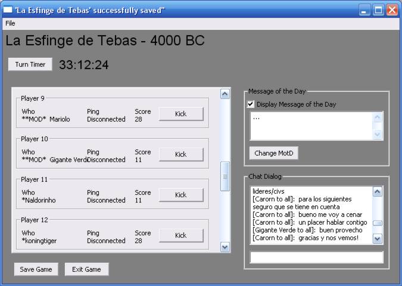Click the Change MotD button
The image size is (402, 286).
274,153
